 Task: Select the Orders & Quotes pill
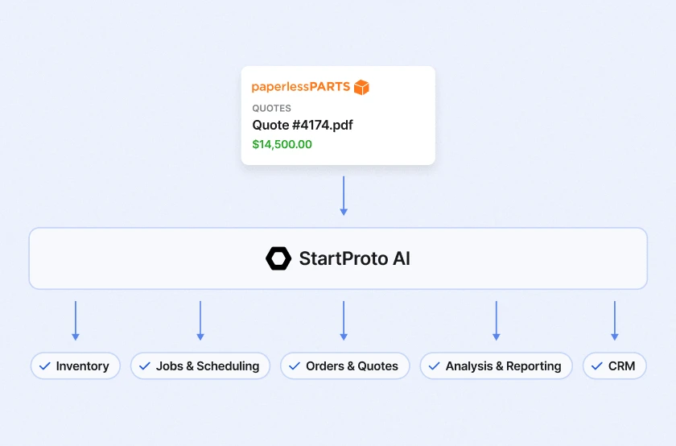click(x=345, y=365)
